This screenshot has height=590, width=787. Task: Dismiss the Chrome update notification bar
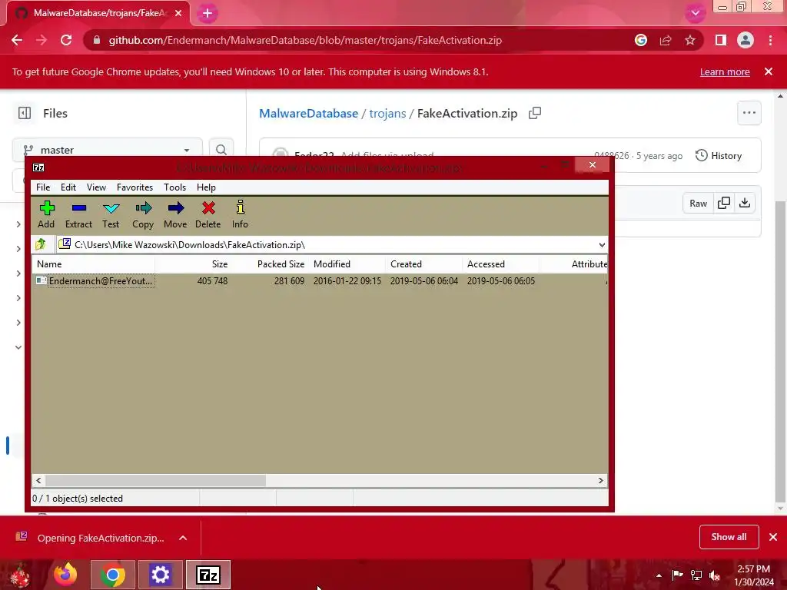click(x=769, y=71)
